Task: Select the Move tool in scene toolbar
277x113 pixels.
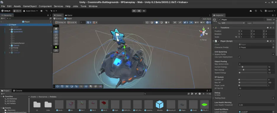Action: pyautogui.click(x=56, y=32)
